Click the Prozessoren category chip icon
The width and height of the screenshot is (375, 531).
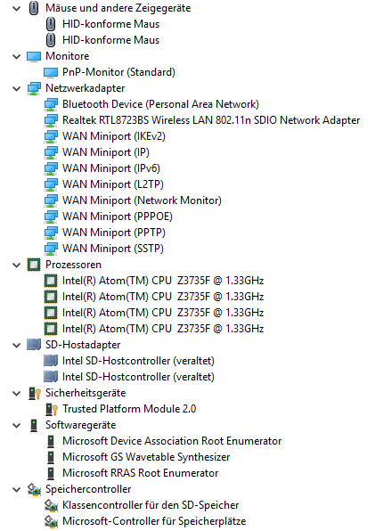click(x=34, y=265)
